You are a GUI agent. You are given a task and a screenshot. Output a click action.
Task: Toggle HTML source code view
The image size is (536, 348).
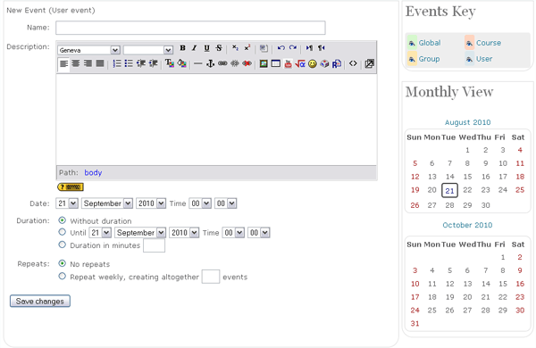(353, 64)
